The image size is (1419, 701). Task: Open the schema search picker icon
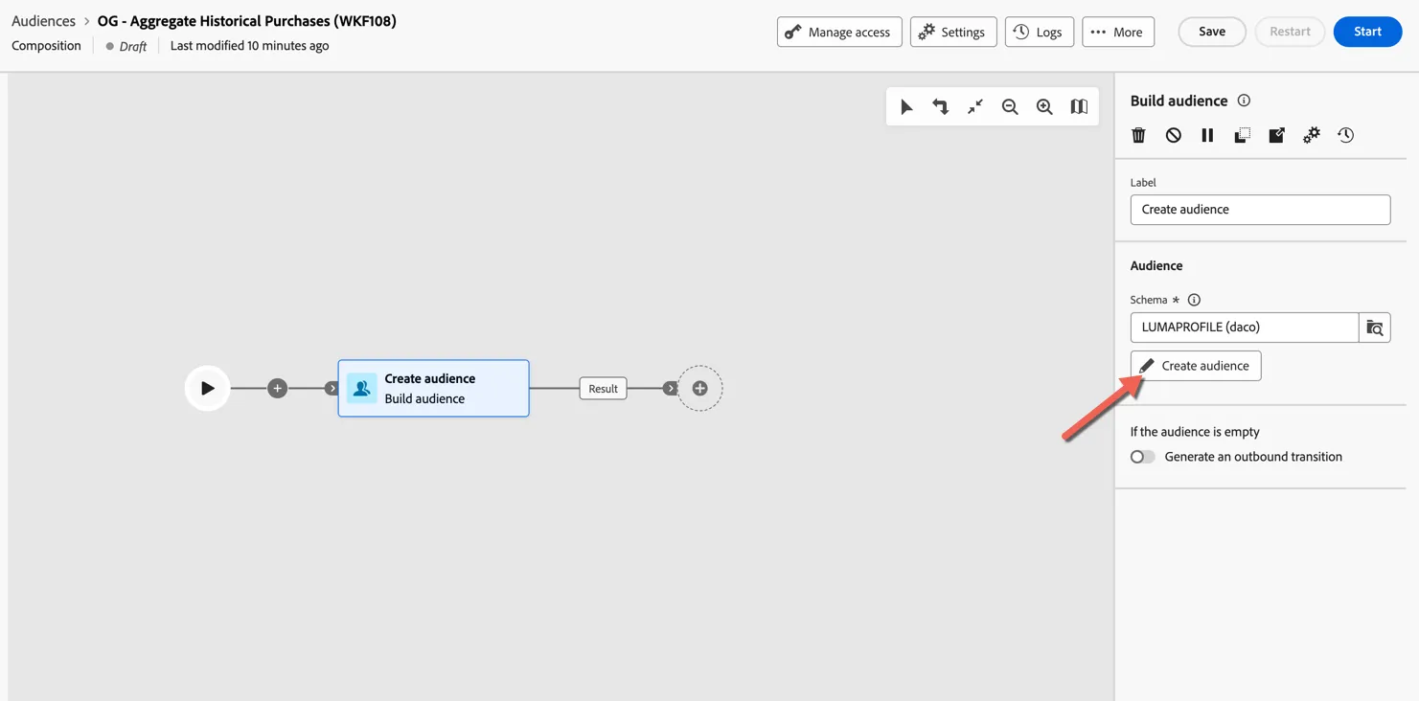[x=1374, y=328]
